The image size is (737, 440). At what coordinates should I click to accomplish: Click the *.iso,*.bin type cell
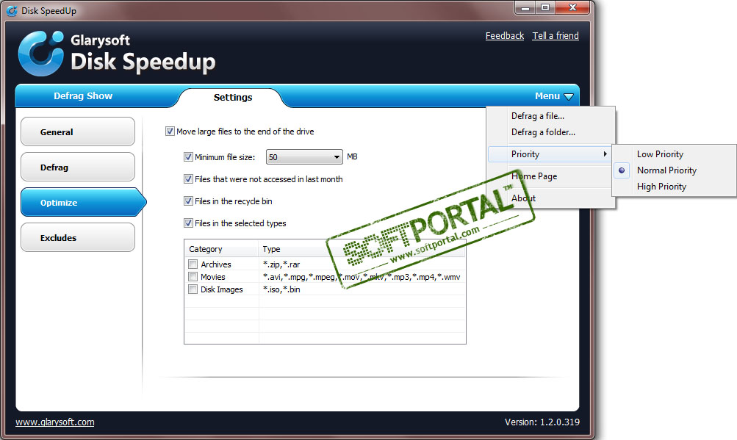[x=281, y=289]
